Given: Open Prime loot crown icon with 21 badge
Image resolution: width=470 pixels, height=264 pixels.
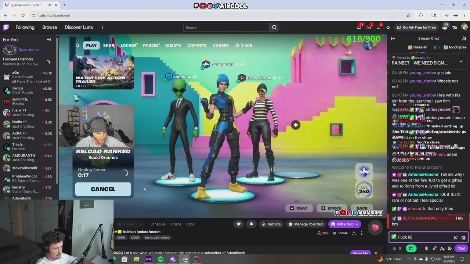Looking at the screenshot, I should click(x=359, y=27).
